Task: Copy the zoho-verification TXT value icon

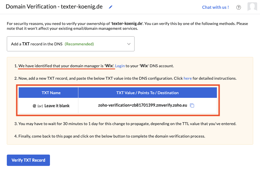Action: pos(192,106)
